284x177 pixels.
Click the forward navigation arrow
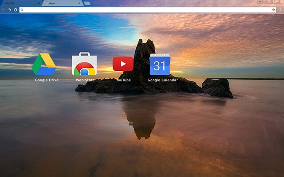click(x=10, y=10)
